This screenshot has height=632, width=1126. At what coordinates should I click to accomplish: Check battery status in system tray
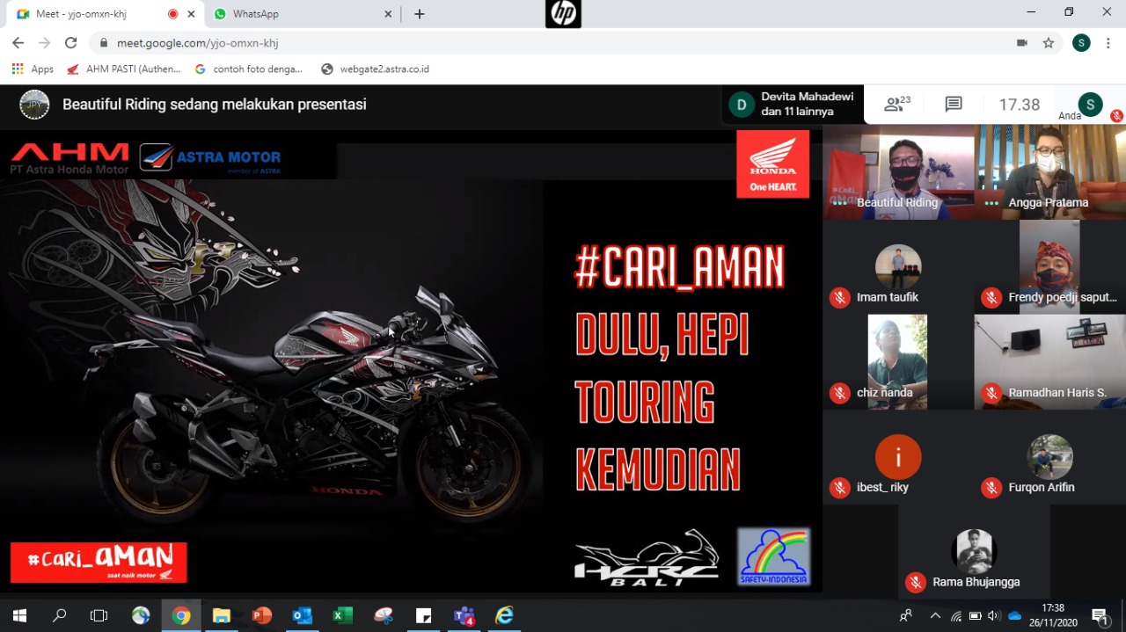(975, 615)
